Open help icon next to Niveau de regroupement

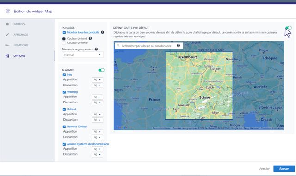coord(96,49)
